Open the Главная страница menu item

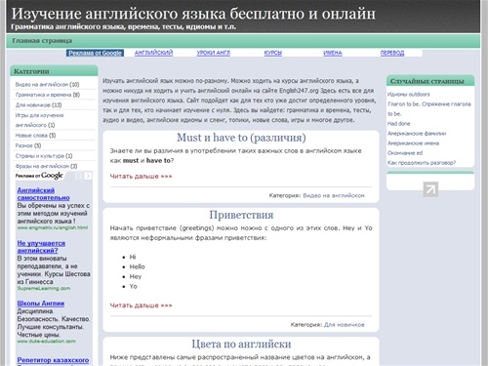click(x=42, y=41)
